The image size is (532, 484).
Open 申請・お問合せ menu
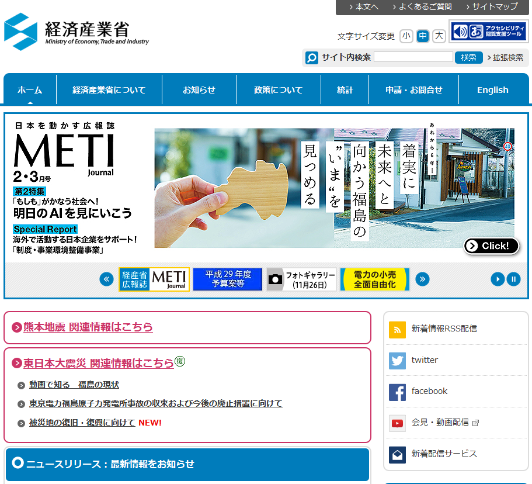[413, 89]
